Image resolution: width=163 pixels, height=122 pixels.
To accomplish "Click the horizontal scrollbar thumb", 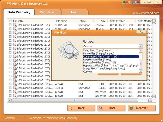I will (75, 100).
